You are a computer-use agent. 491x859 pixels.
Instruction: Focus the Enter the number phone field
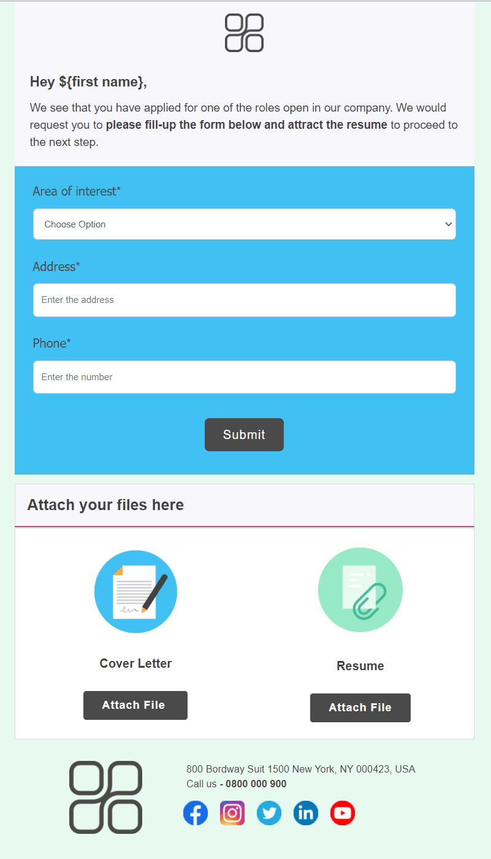click(245, 377)
